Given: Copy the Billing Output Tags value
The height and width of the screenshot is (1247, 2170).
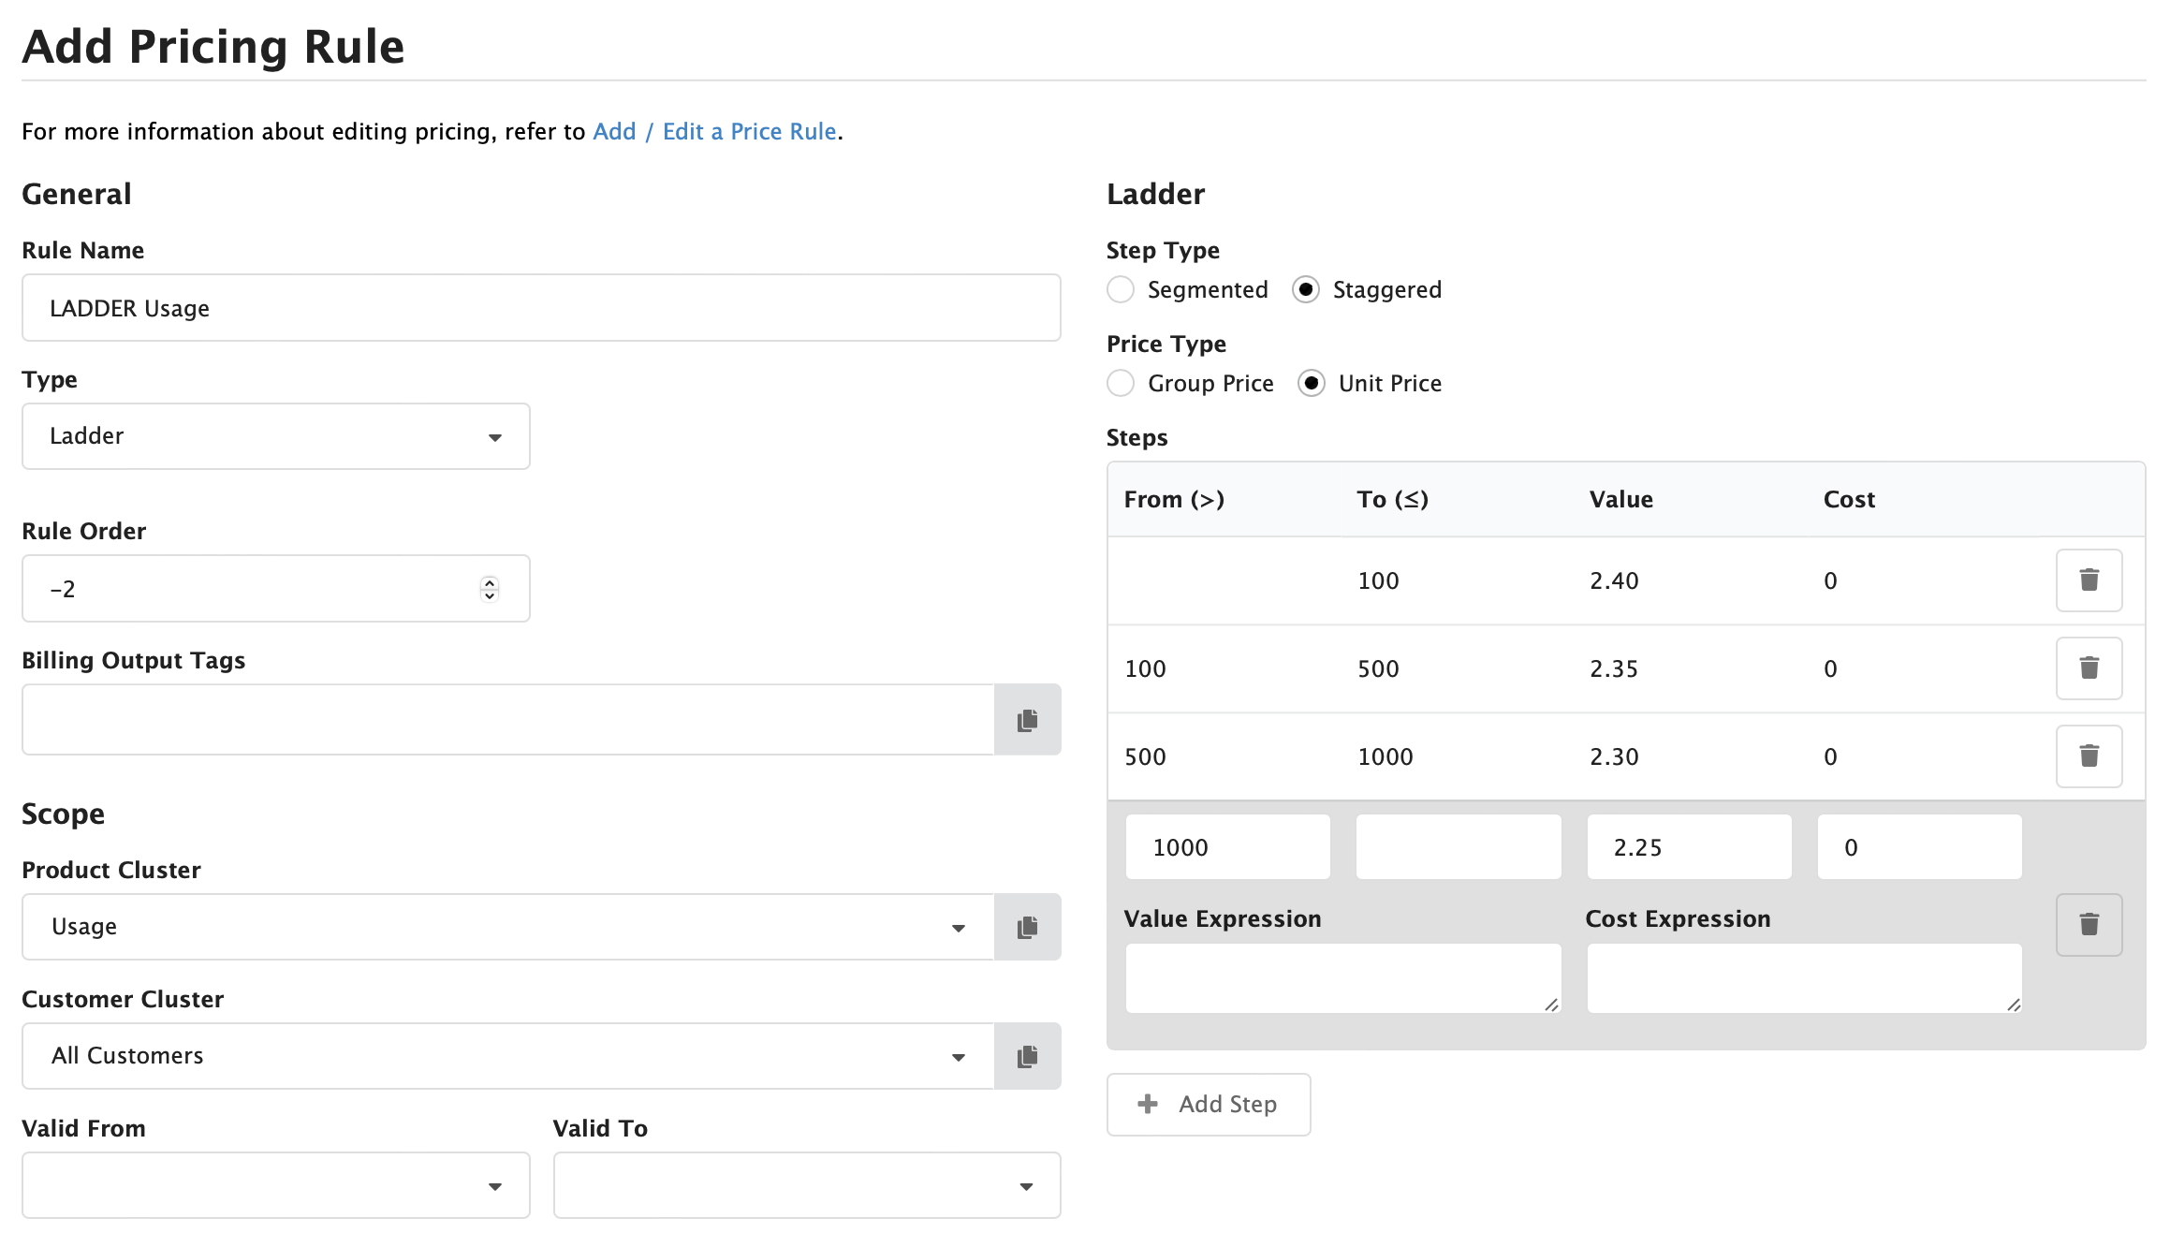Looking at the screenshot, I should pyautogui.click(x=1027, y=719).
